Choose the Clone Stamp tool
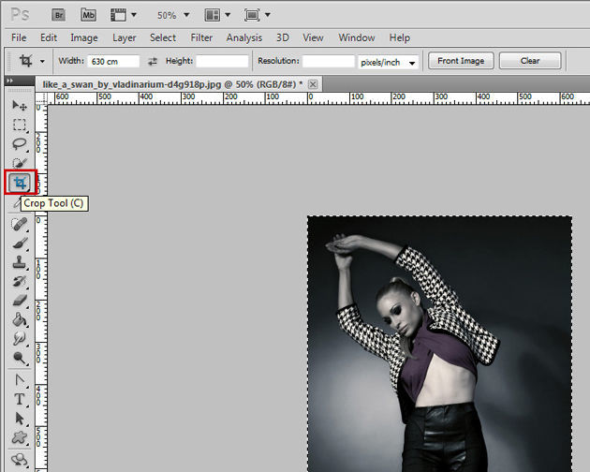590x472 pixels. 19,262
